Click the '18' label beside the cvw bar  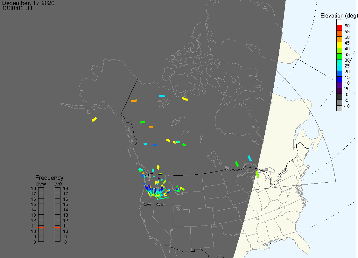click(x=33, y=189)
